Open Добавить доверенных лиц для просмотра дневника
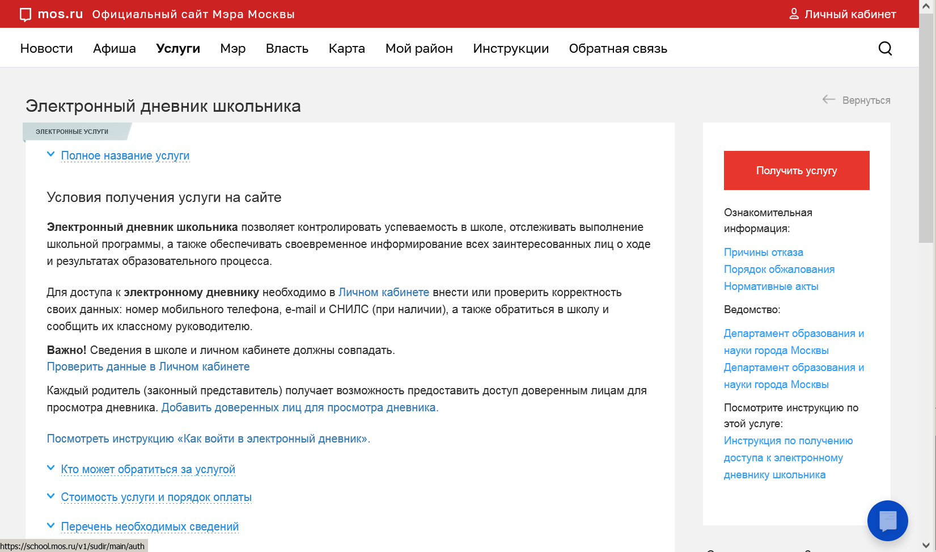 click(x=299, y=407)
